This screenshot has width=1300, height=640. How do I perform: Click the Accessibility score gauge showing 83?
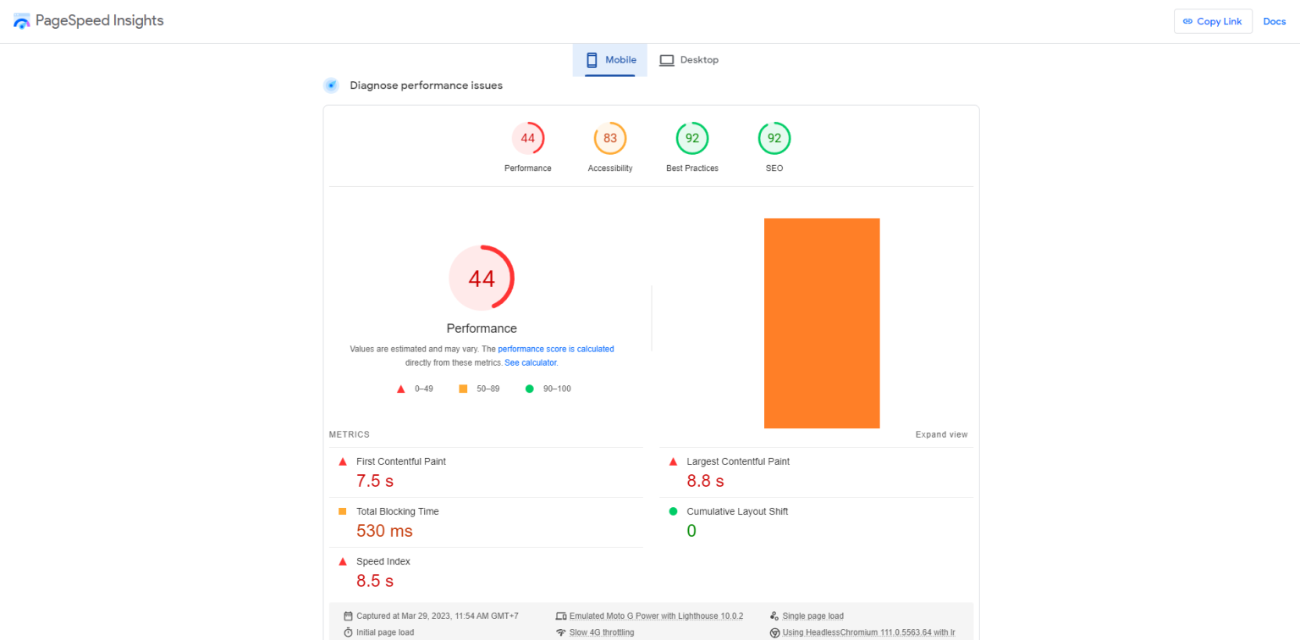[609, 138]
